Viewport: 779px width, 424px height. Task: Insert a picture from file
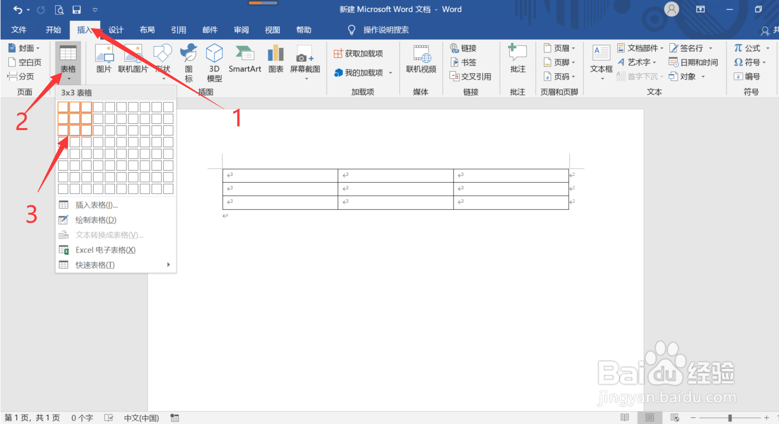tap(103, 60)
